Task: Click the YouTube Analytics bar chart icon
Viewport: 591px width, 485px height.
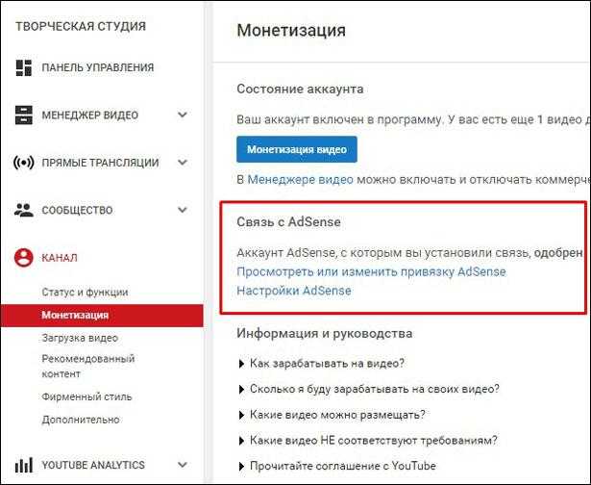Action: [23, 465]
